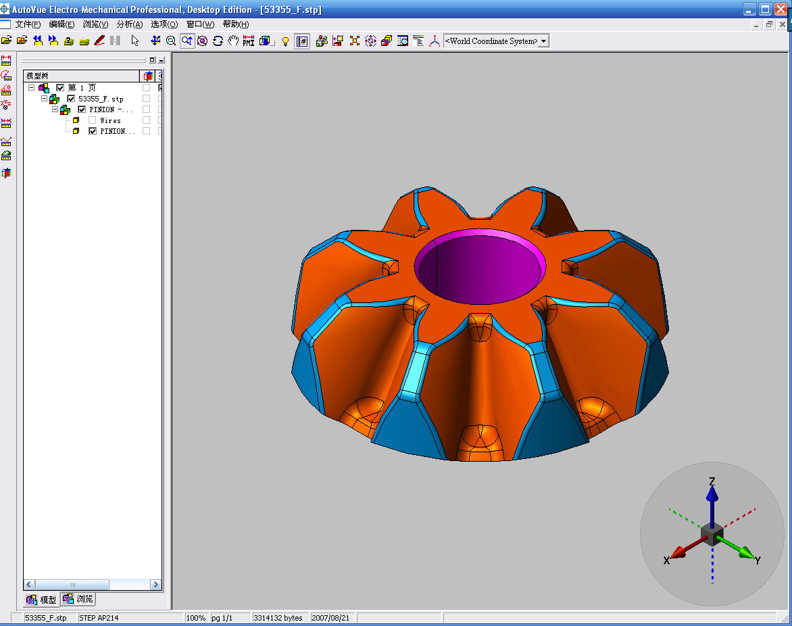
Task: Click the red markup pen toolbar icon
Action: point(99,41)
